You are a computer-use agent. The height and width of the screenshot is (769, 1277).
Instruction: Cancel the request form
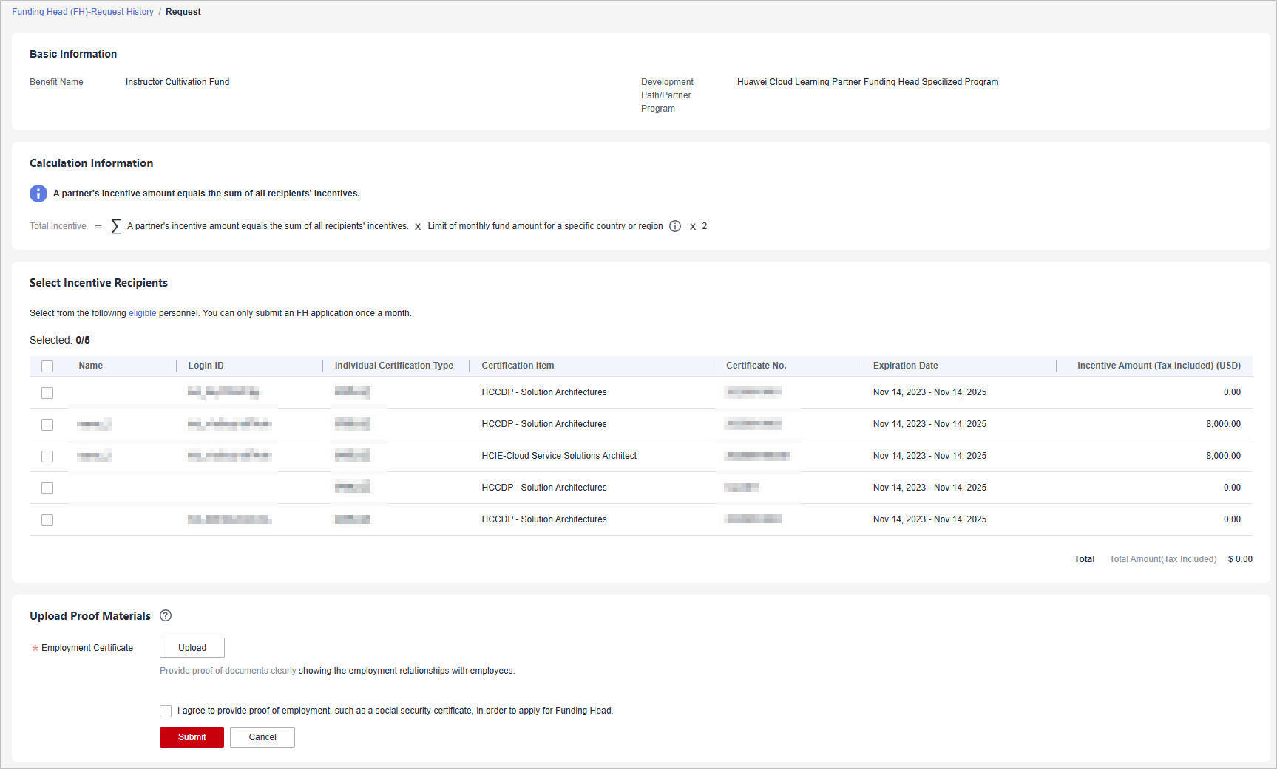262,737
